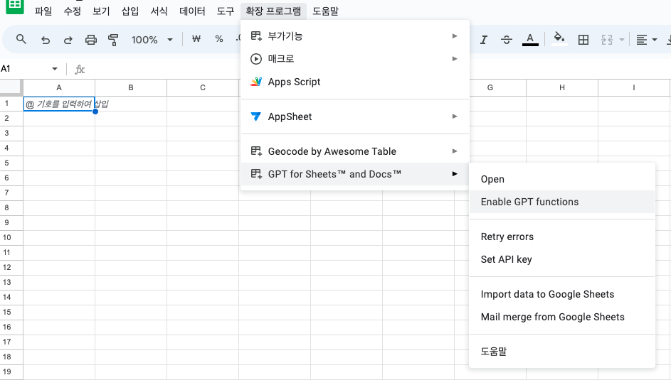Click the formula bar fx area
Image resolution: width=671 pixels, height=380 pixels.
[80, 69]
